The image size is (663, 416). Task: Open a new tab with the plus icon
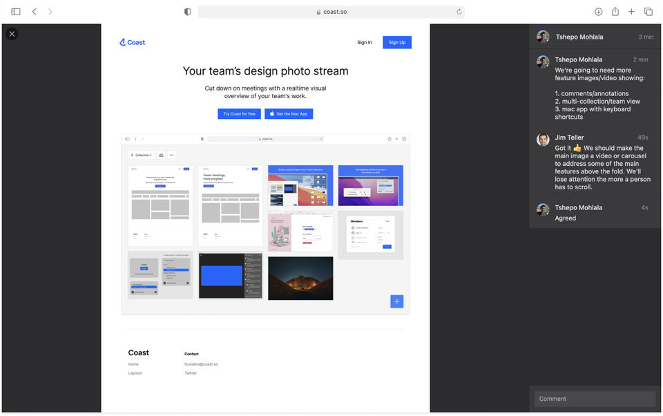(631, 12)
